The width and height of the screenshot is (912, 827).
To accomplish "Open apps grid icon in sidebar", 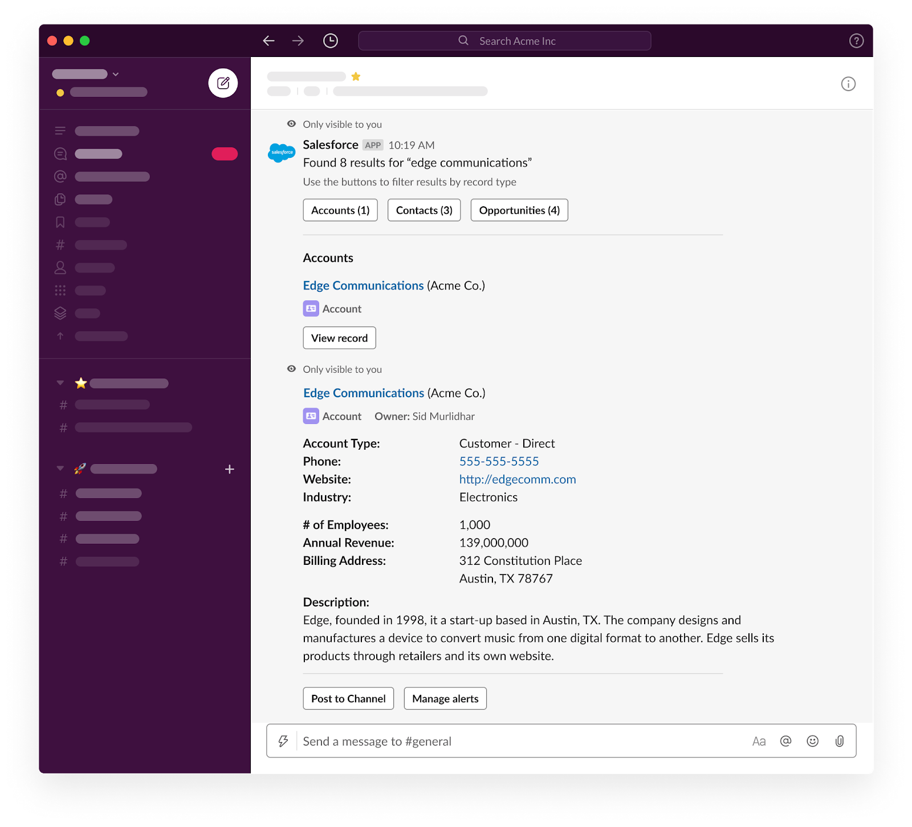I will [x=60, y=291].
